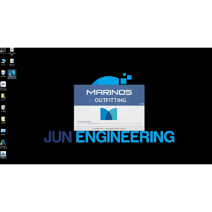Select the This PC computer icon
Viewport: 212px width, 212px height.
click(x=3, y=62)
